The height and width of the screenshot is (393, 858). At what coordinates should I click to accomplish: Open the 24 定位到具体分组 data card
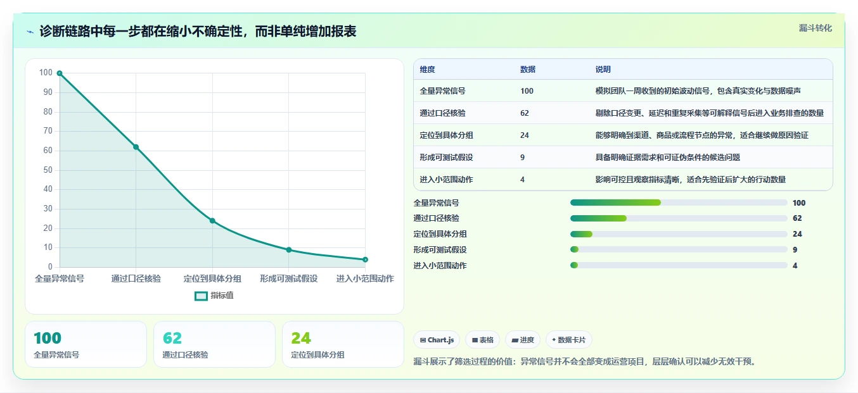(x=343, y=344)
